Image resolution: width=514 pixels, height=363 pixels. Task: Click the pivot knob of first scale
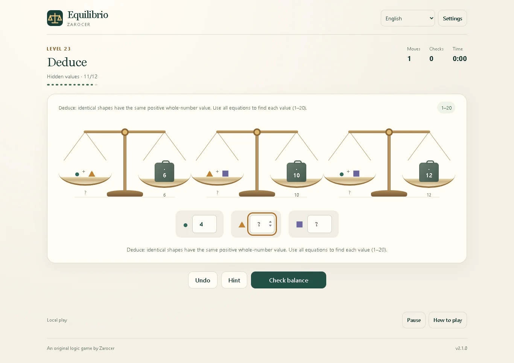[x=125, y=132]
